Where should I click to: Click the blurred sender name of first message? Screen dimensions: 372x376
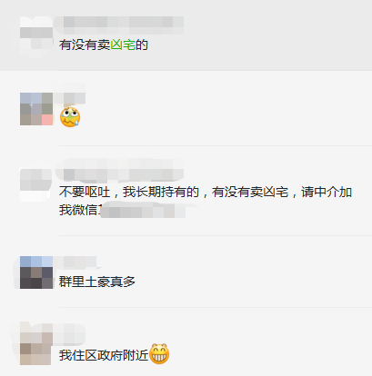[119, 25]
